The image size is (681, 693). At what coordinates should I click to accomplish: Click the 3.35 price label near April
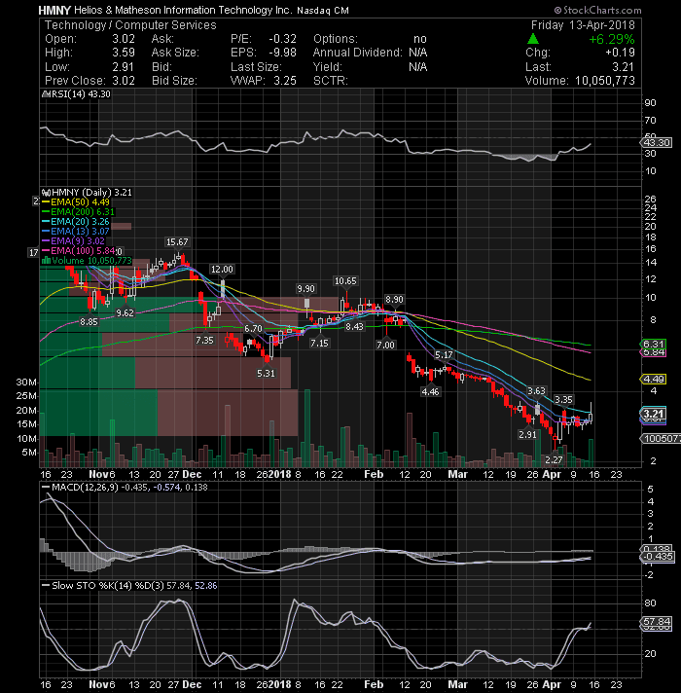pos(564,399)
